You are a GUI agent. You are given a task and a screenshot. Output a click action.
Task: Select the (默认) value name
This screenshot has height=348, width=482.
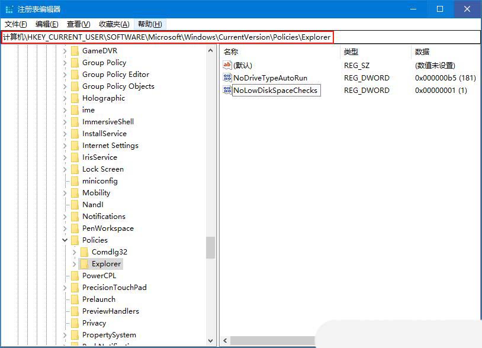243,66
